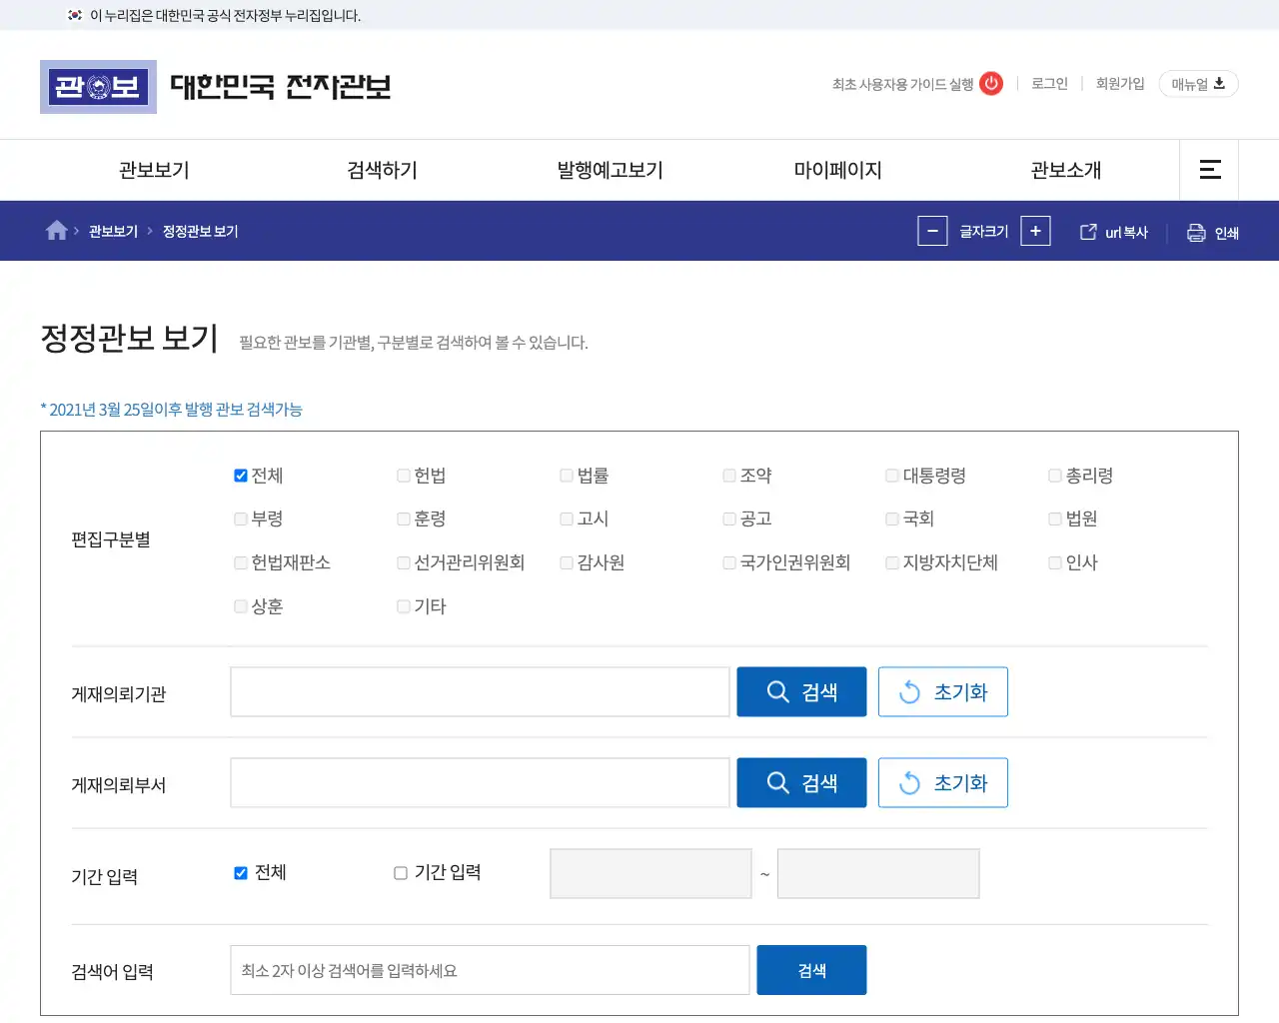Screen dimensions: 1279x1023
Task: Check the 국가인권위원회 checkbox
Action: (728, 562)
